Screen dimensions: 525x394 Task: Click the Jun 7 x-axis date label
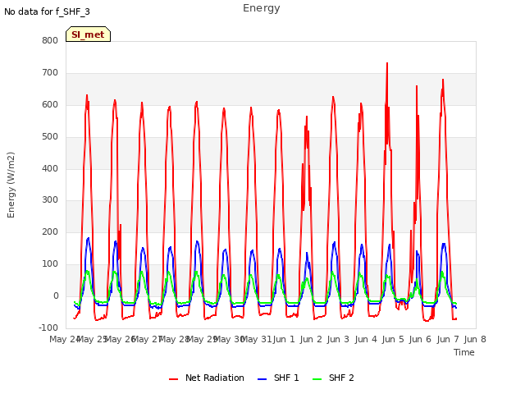[448, 339]
